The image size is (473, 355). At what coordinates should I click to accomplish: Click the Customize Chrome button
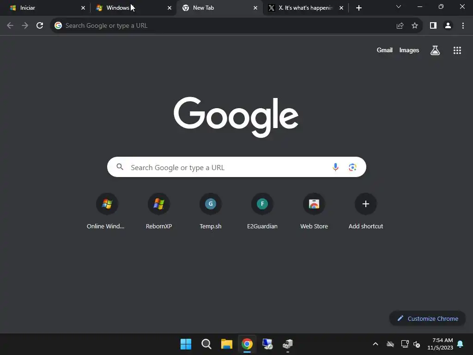428,318
